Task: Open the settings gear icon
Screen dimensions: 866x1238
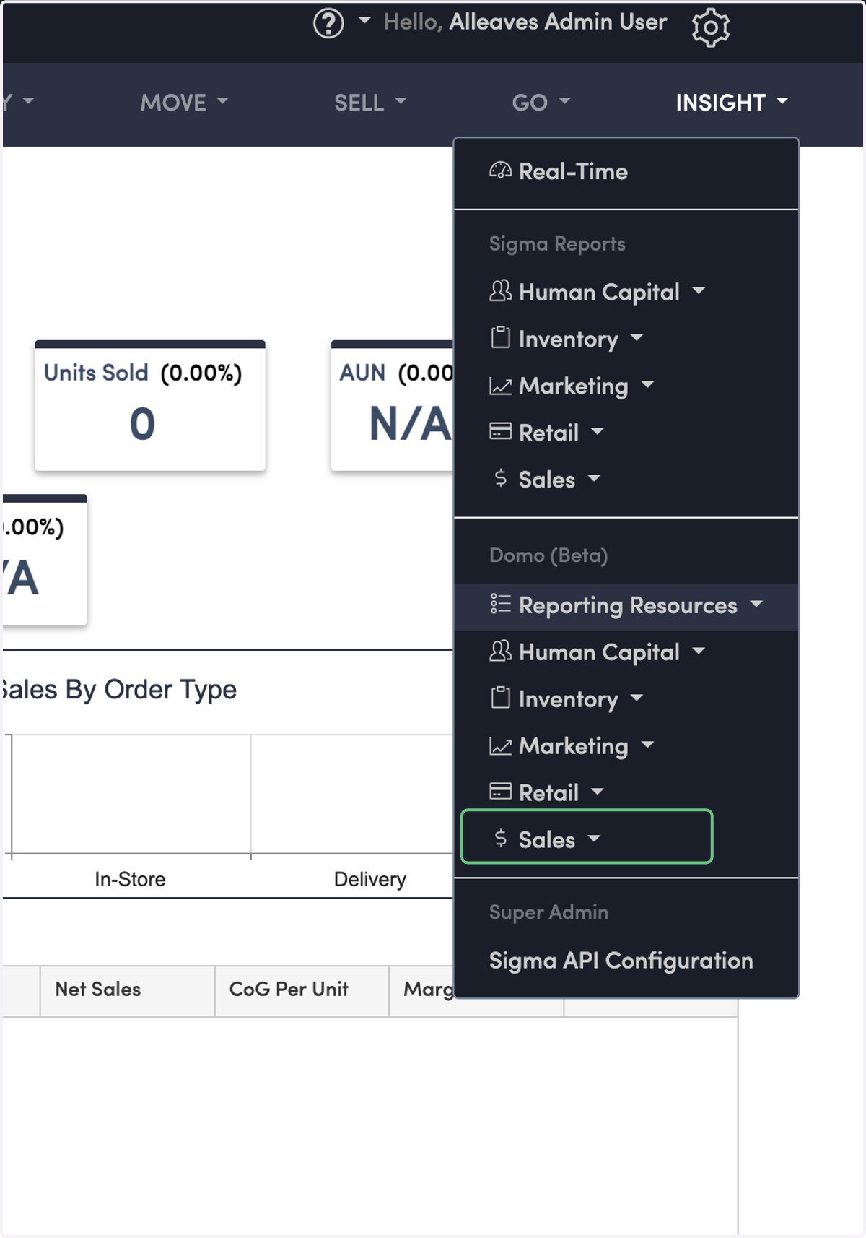Action: point(711,27)
